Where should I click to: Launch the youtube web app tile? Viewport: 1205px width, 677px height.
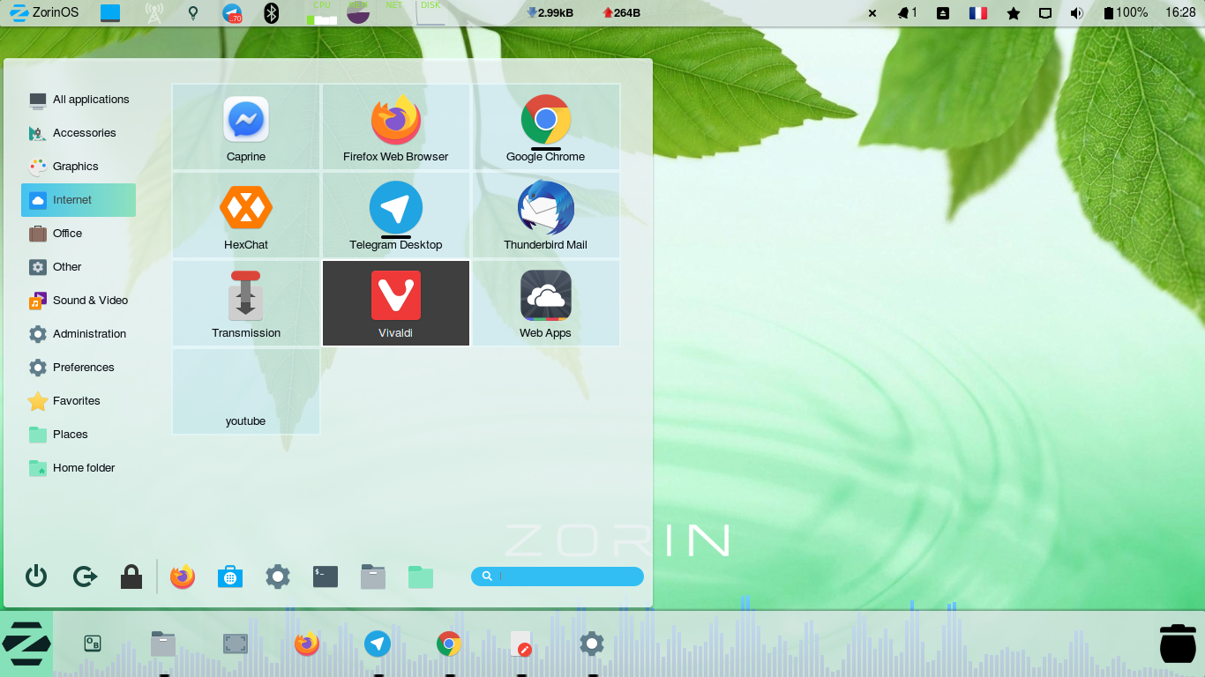click(x=246, y=391)
